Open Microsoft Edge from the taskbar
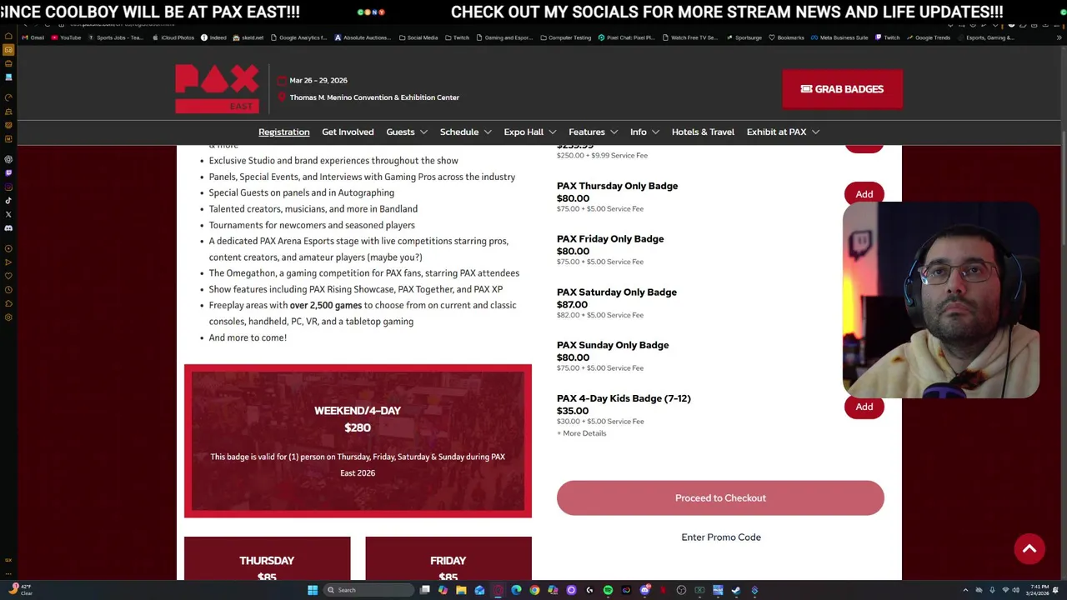Screen dimensions: 1067x600 click(516, 590)
